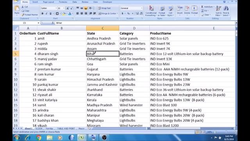The height and width of the screenshot is (141, 250).
Task: Toggle Top Align for cell text
Action: [78, 8]
